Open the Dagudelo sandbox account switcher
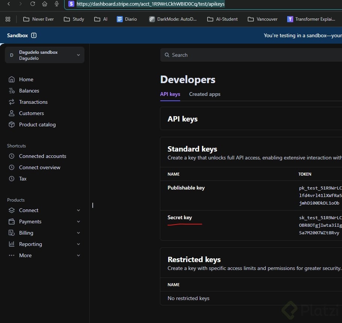This screenshot has height=323, width=342. tap(44, 55)
